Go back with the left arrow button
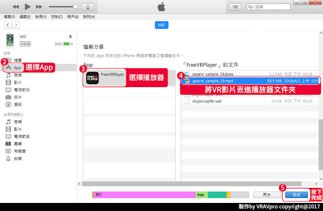This screenshot has height=211, width=323. click(x=8, y=25)
